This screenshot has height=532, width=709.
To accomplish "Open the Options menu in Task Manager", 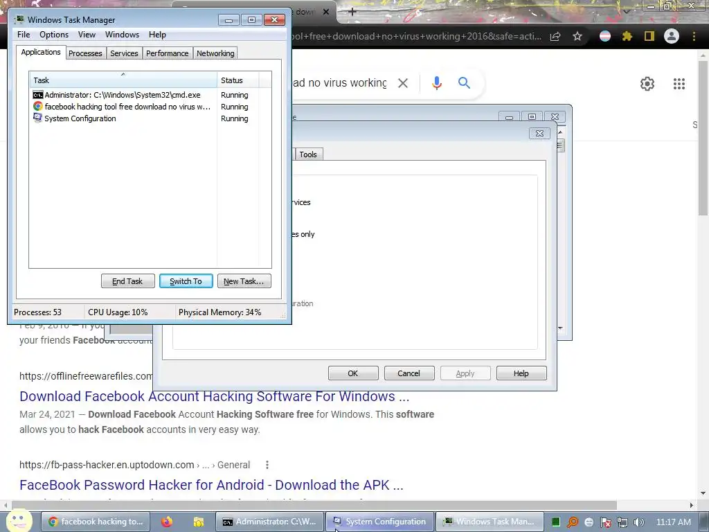I will (x=54, y=35).
